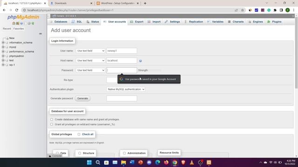Open the Databases tab

click(59, 22)
